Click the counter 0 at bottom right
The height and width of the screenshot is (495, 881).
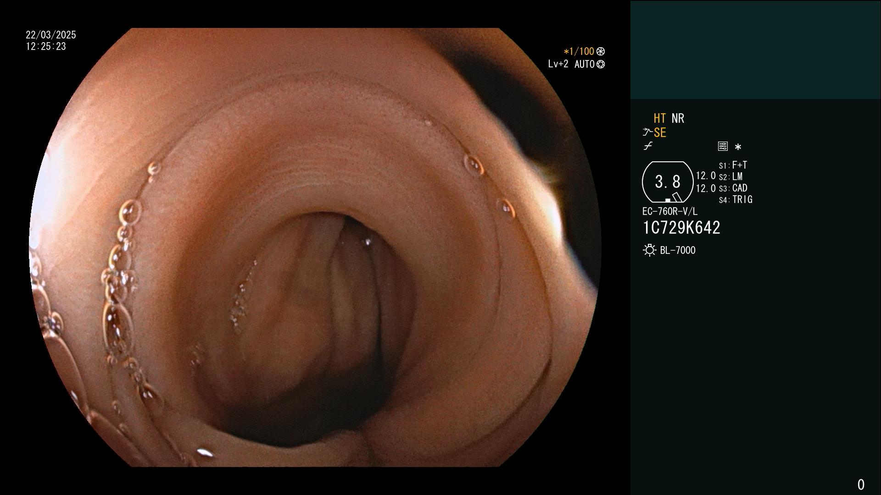pyautogui.click(x=861, y=484)
